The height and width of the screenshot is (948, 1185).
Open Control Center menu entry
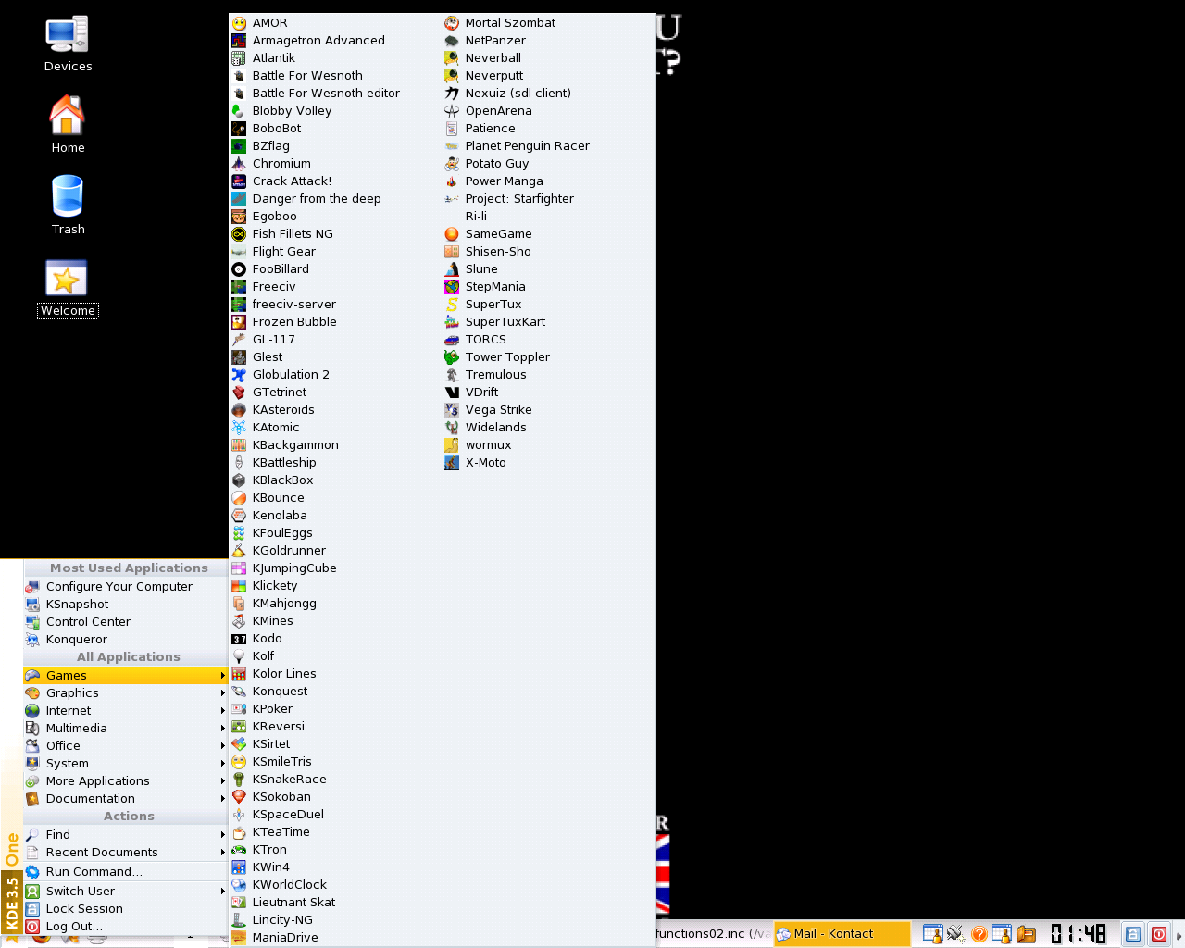pyautogui.click(x=125, y=622)
